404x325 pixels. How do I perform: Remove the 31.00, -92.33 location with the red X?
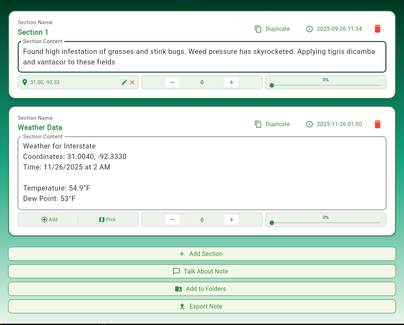(x=132, y=82)
